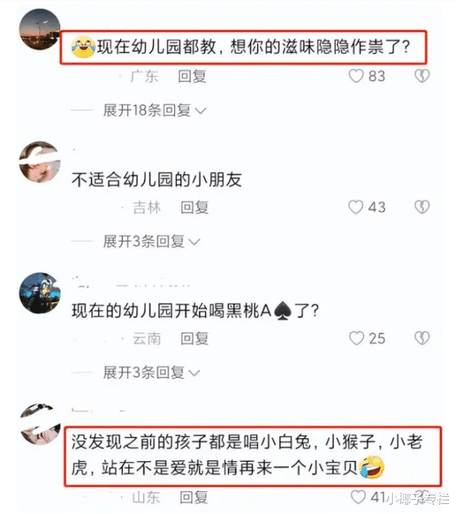
Task: Open the blue avatar of Yunnan commenter
Action: click(40, 293)
